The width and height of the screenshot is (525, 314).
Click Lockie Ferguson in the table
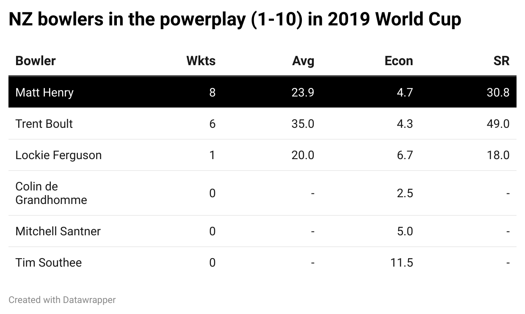click(58, 155)
